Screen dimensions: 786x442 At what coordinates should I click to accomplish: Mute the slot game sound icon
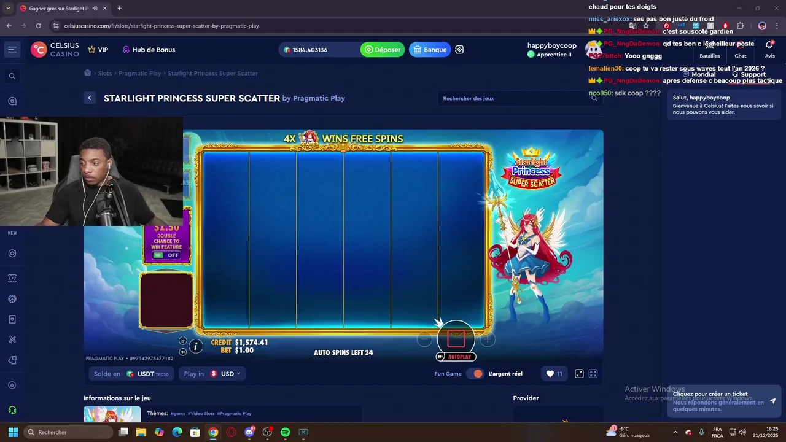coord(183,352)
